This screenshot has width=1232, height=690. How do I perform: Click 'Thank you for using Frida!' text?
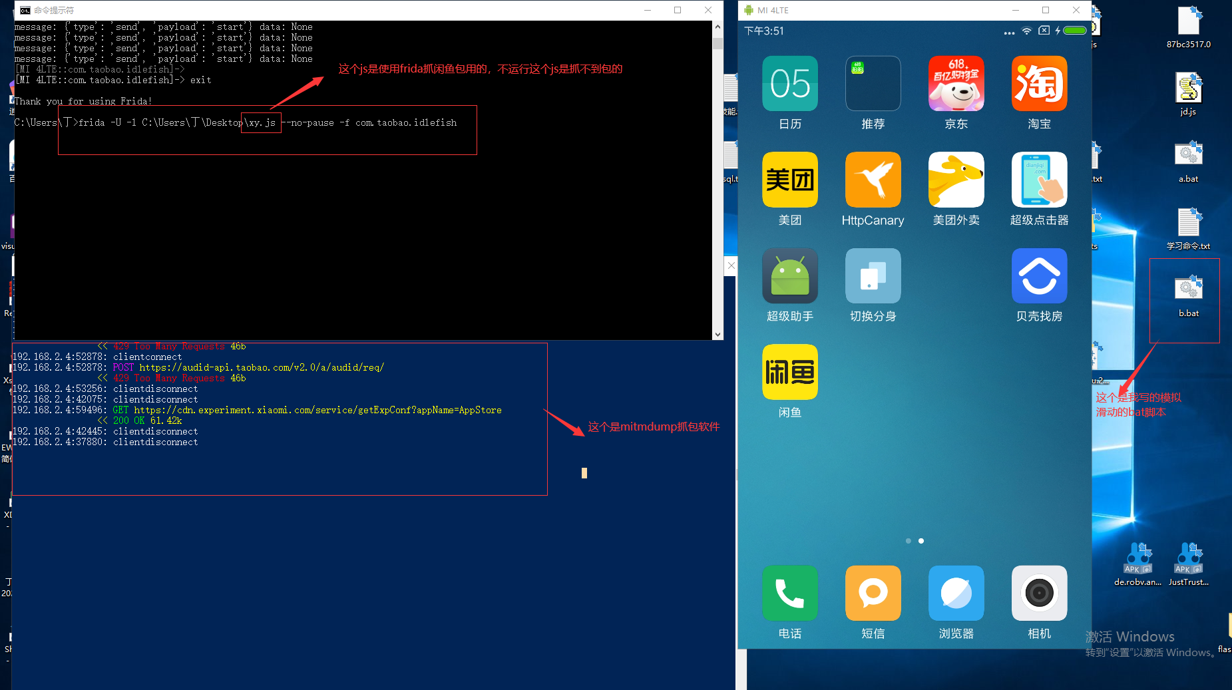[x=83, y=101]
